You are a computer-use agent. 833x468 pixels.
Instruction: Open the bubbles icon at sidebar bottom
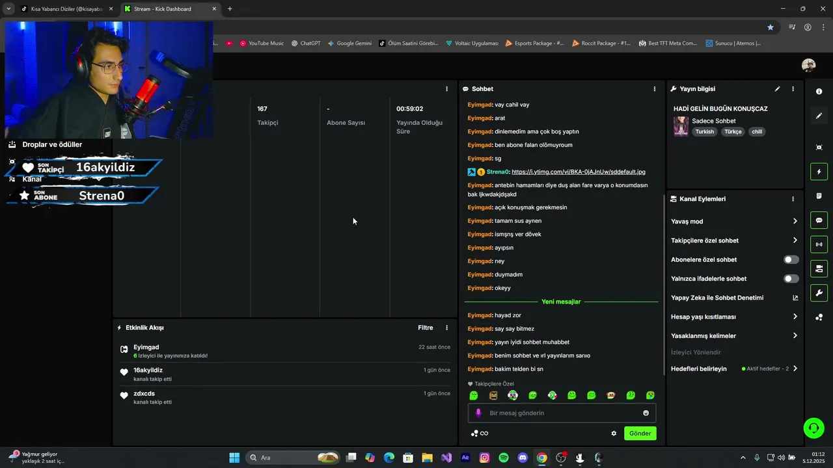[x=819, y=317]
